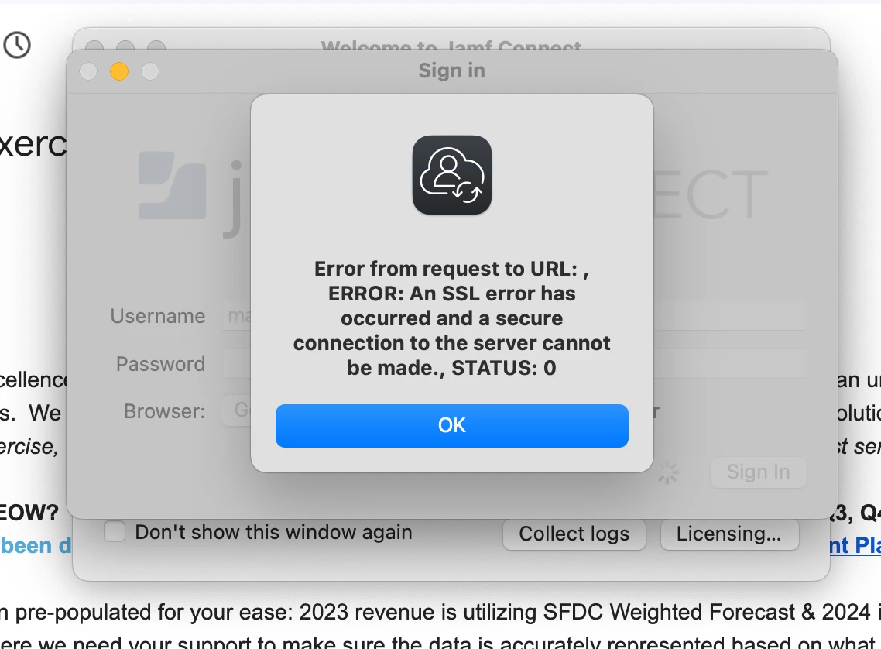This screenshot has width=881, height=649.
Task: Click the clock icon in top-left corner
Action: 17,45
